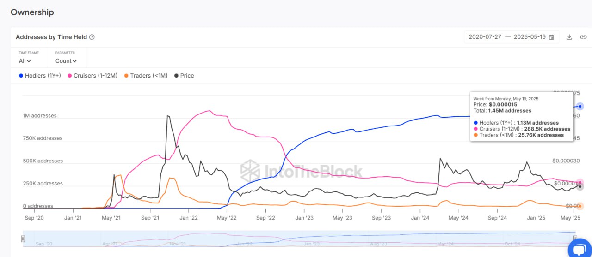Image resolution: width=592 pixels, height=257 pixels.
Task: Click the Addresses by Time Held title
Action: 51,37
